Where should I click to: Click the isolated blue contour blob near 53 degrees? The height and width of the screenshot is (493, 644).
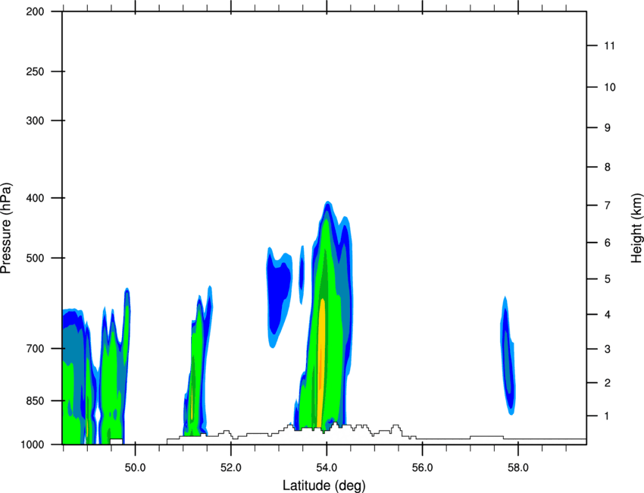pos(280,296)
